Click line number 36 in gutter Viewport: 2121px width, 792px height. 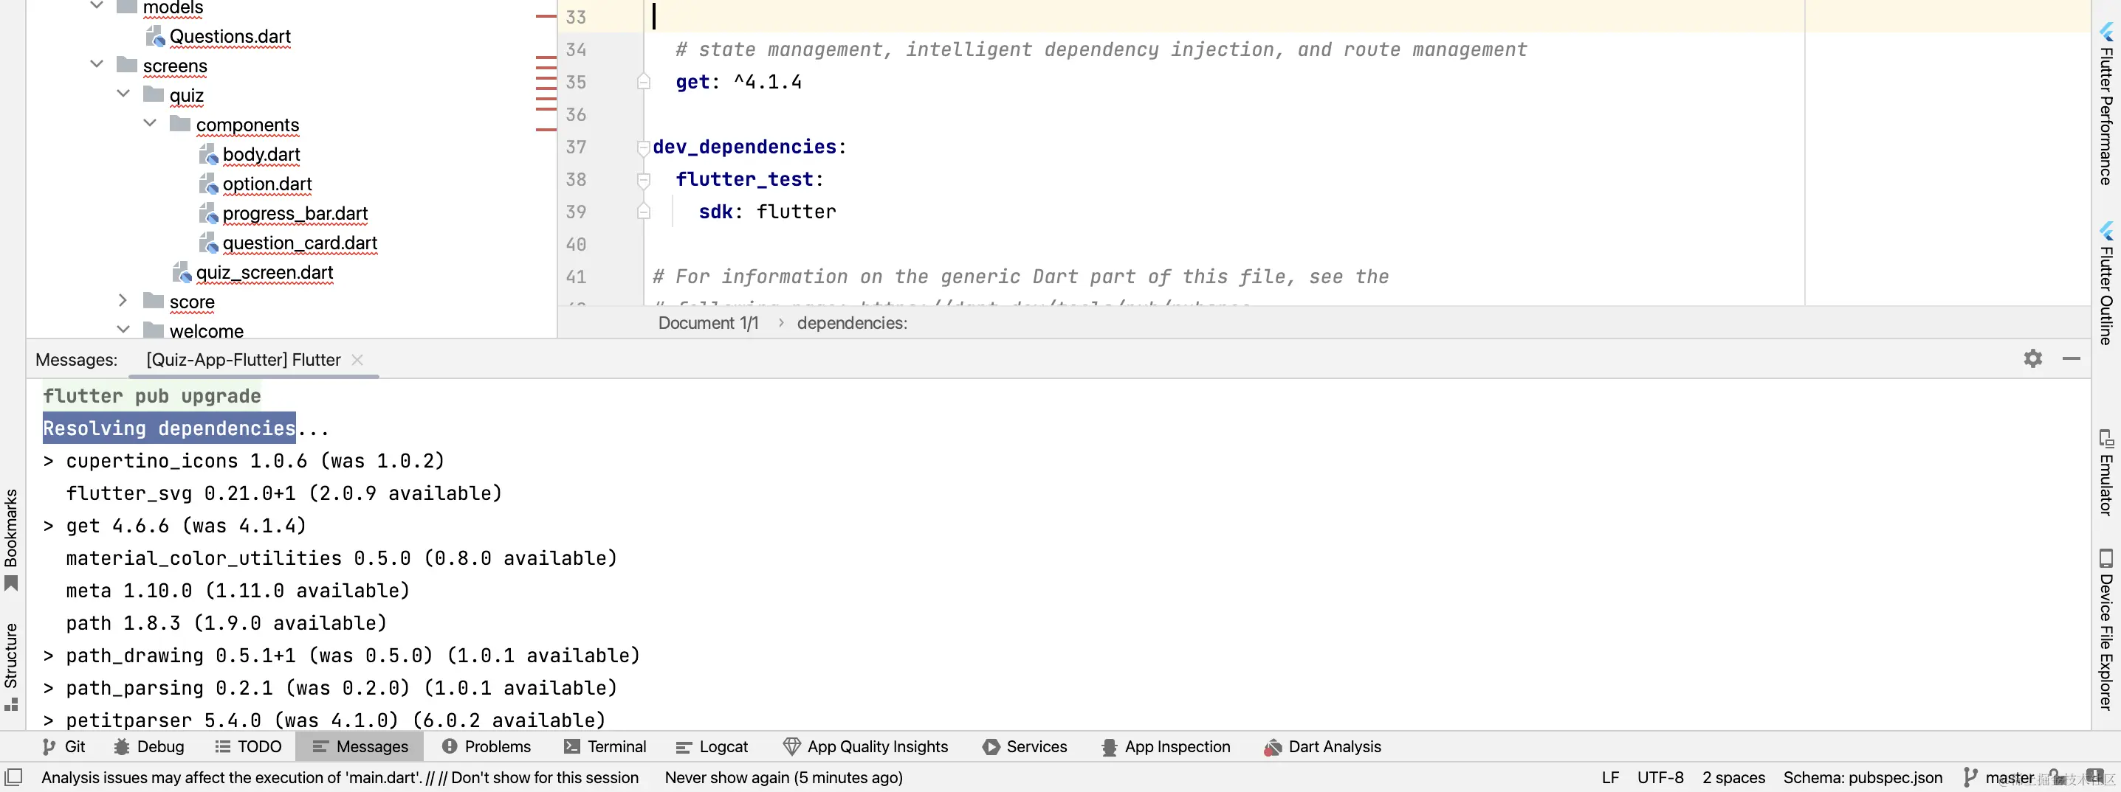[576, 114]
